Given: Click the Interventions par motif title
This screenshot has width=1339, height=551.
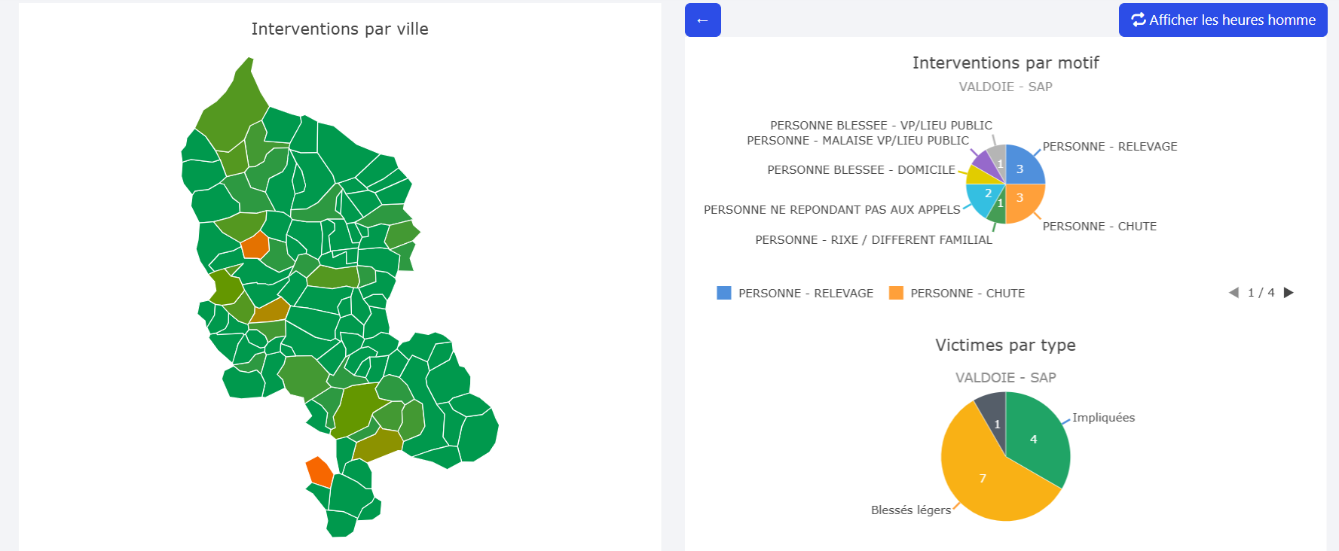Looking at the screenshot, I should pyautogui.click(x=1005, y=62).
